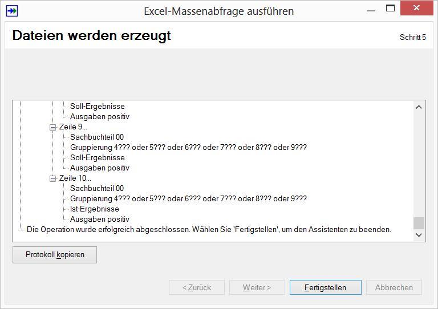Click the Schritt 5 step label
The width and height of the screenshot is (438, 309).
[413, 38]
